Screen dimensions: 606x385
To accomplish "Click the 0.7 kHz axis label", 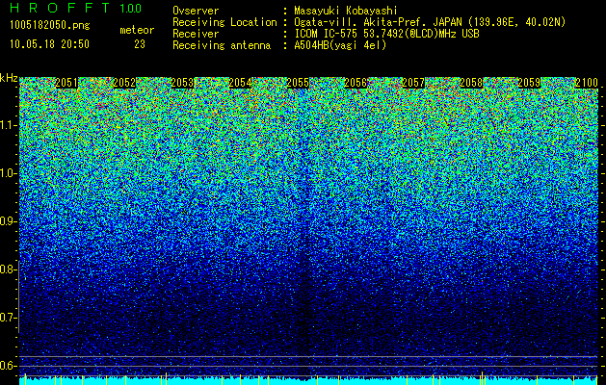I will tap(9, 318).
